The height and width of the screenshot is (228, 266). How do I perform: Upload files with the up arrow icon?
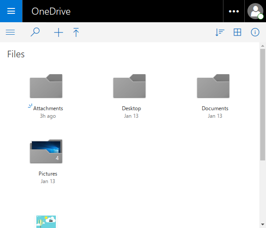coord(76,32)
